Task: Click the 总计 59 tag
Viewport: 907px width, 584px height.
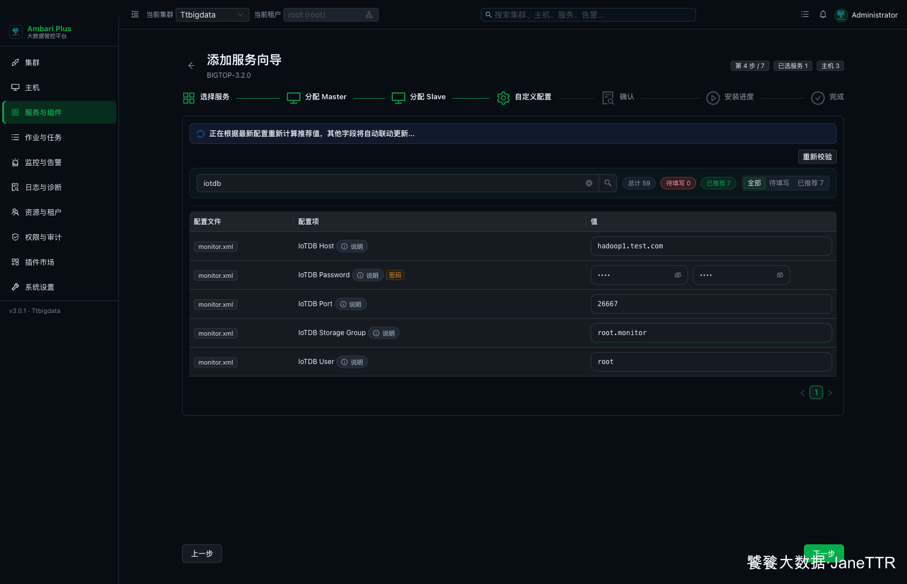Action: (639, 183)
